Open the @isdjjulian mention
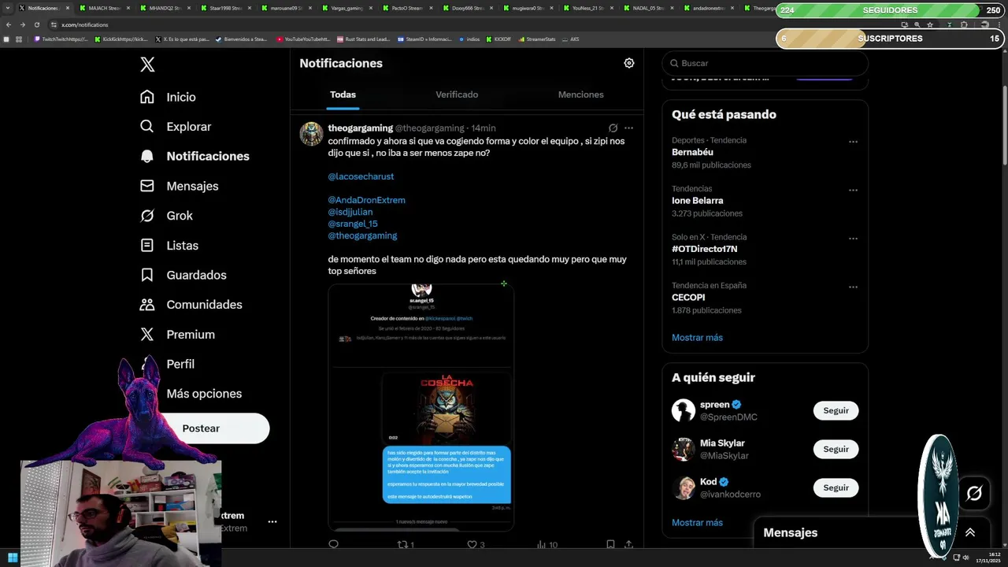 click(350, 212)
